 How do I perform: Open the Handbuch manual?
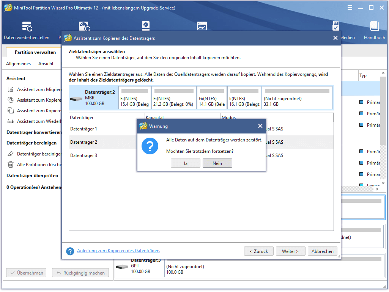tap(374, 30)
